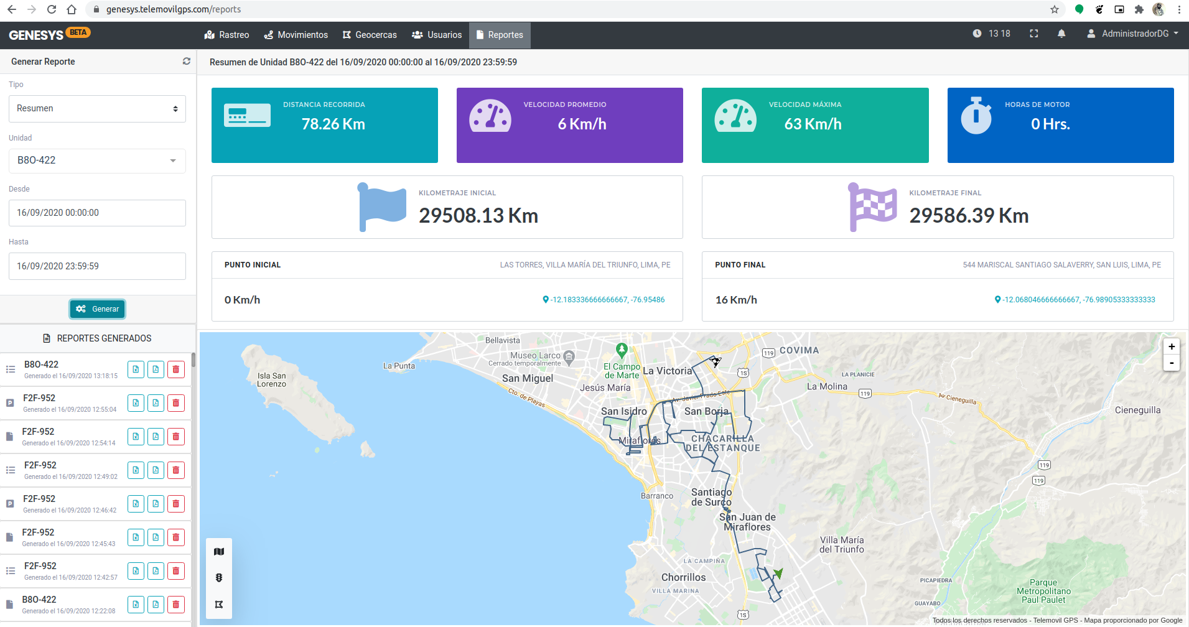Export PDF for F2F-952 report generated 12:42:57
1189x627 pixels.
[156, 571]
